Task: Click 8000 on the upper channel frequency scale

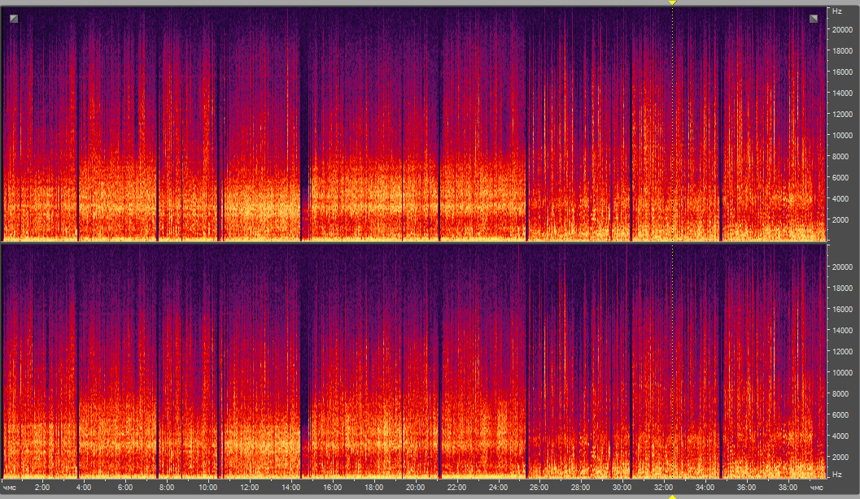Action: point(840,157)
